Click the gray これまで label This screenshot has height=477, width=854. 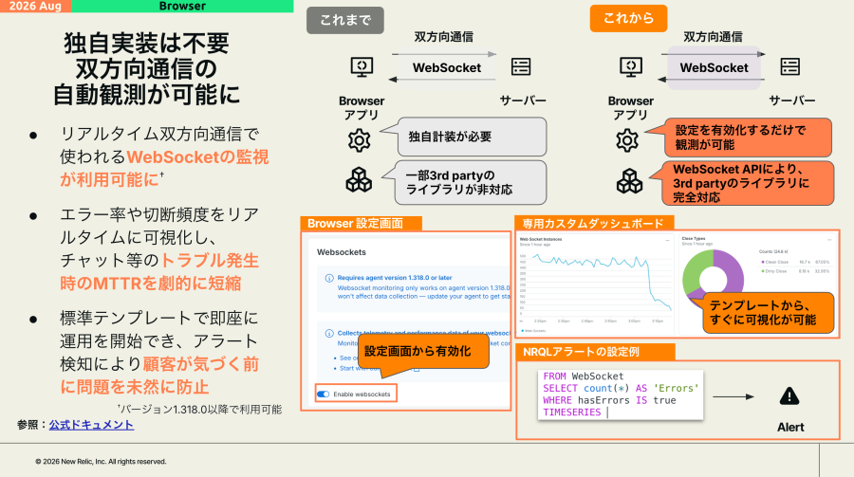345,20
